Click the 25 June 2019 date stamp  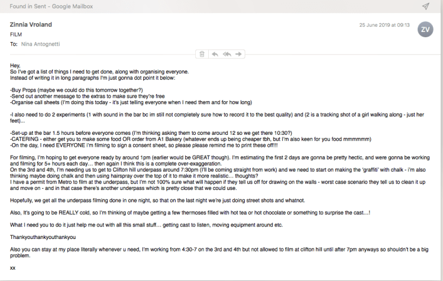click(x=385, y=25)
